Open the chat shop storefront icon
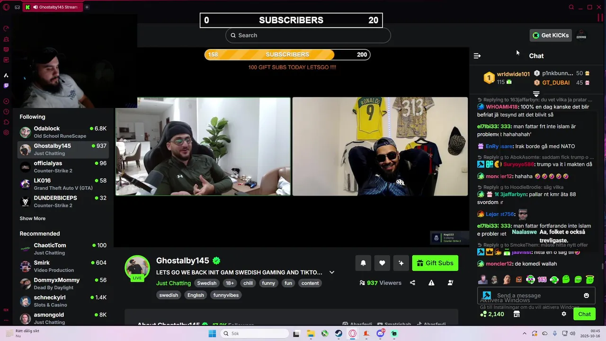 (x=517, y=314)
